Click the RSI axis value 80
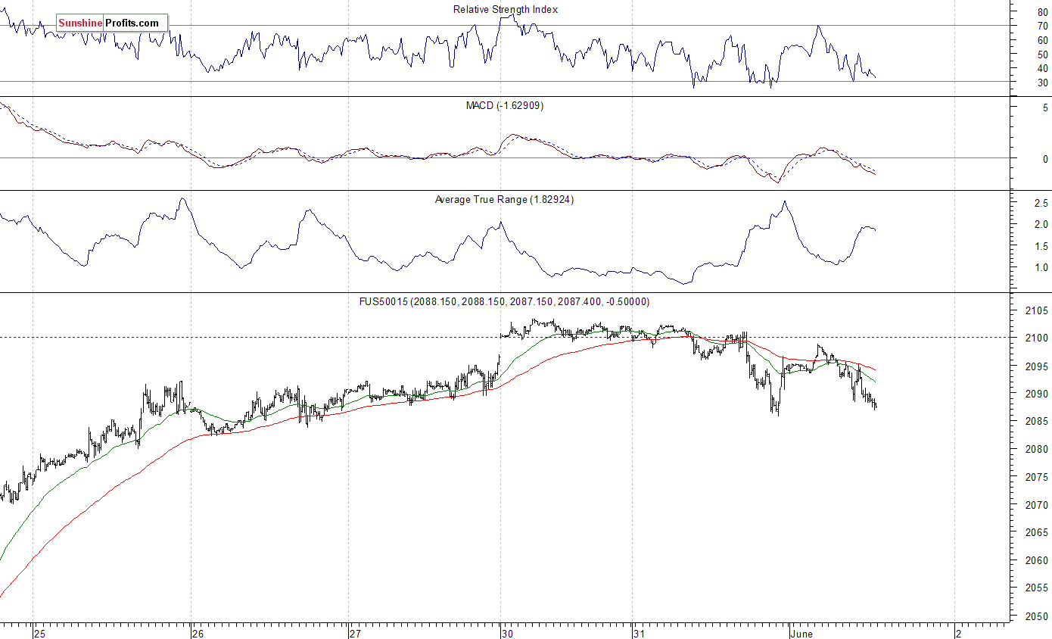The height and width of the screenshot is (639, 1052). (x=1043, y=12)
